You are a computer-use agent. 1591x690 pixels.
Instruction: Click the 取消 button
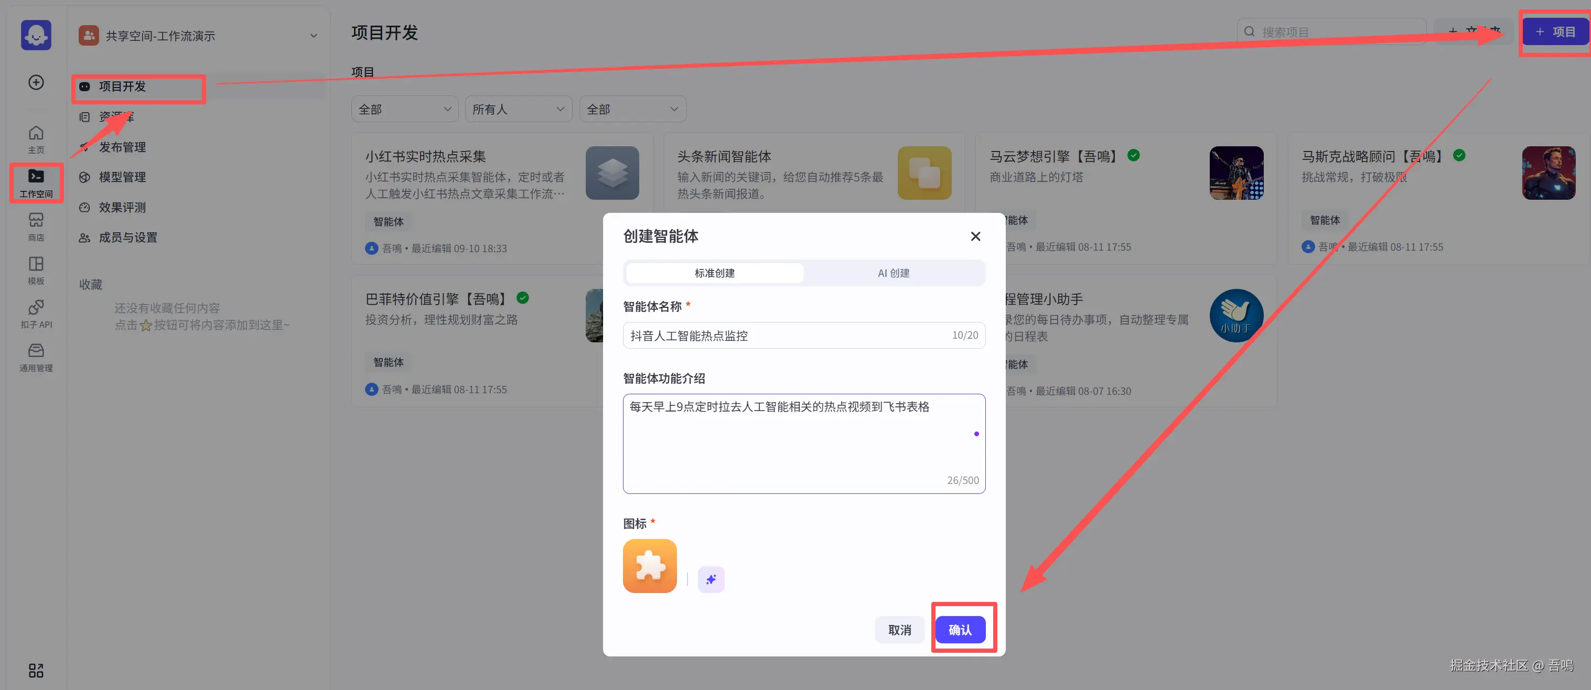[x=899, y=630]
